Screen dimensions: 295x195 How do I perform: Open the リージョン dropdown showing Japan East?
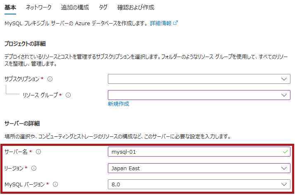tap(198, 168)
